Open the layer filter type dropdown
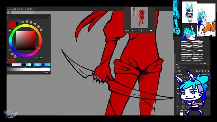Image resolution: width=217 pixels, height=122 pixels. tap(184, 71)
